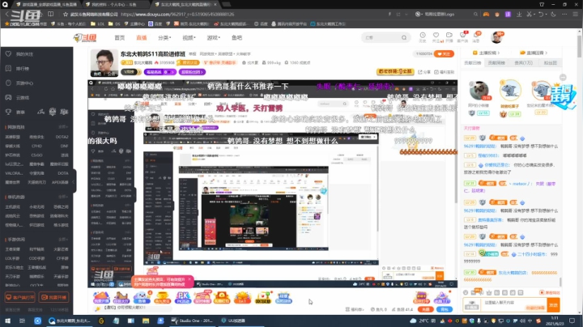Viewport: 583px width, 327px height.
Task: Toggle the 屏蔽特效 effects blocking option
Action: point(550,292)
